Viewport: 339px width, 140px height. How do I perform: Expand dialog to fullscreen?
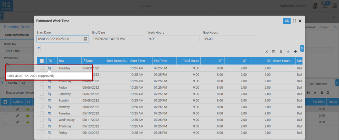click(294, 21)
